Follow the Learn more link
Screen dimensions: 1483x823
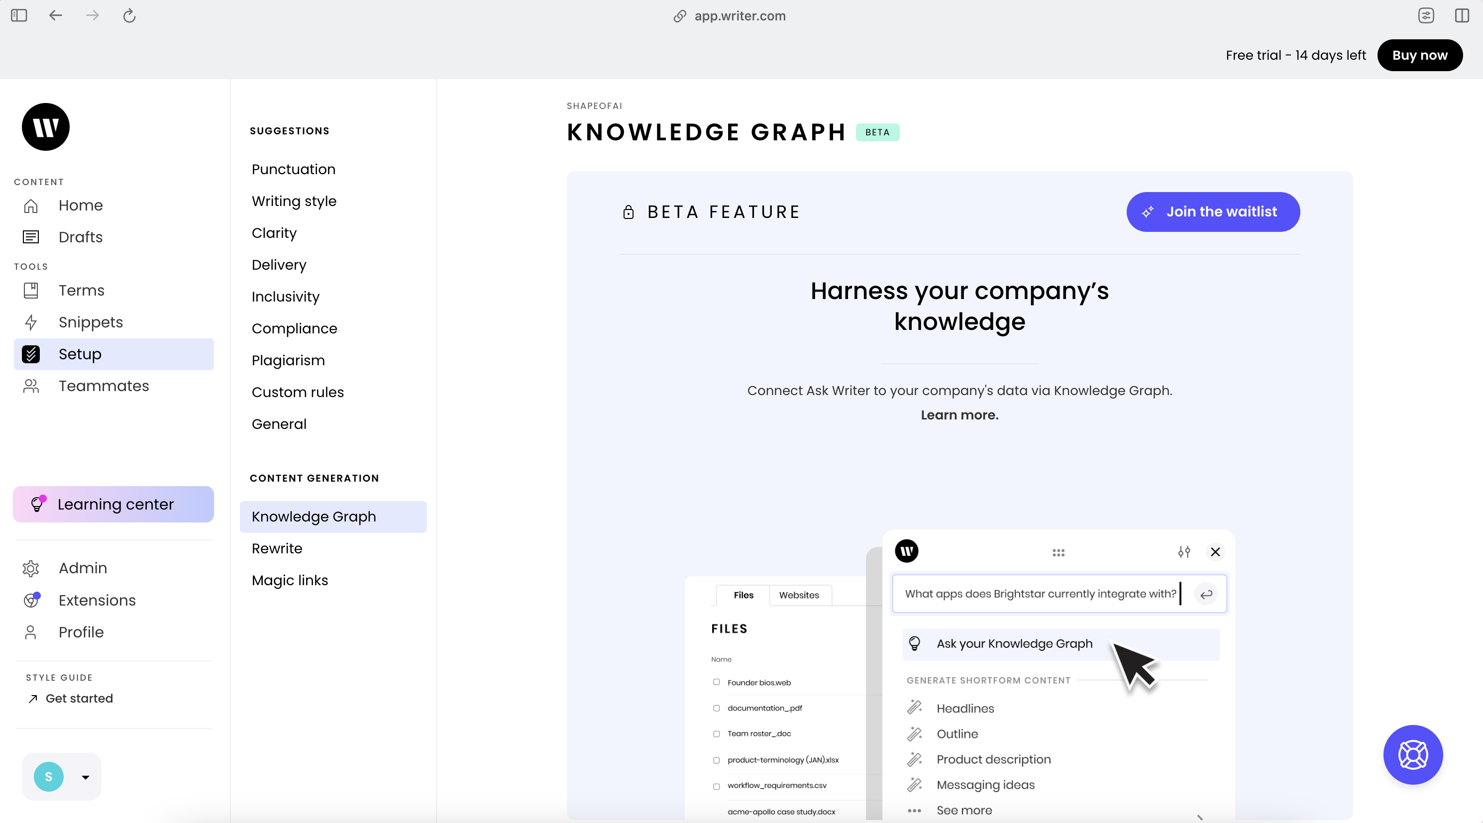[959, 415]
